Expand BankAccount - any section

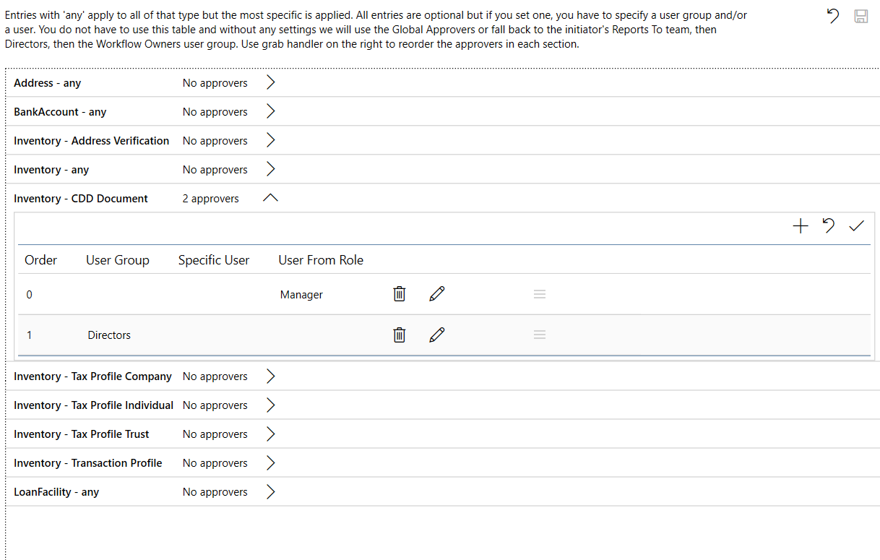pyautogui.click(x=271, y=111)
